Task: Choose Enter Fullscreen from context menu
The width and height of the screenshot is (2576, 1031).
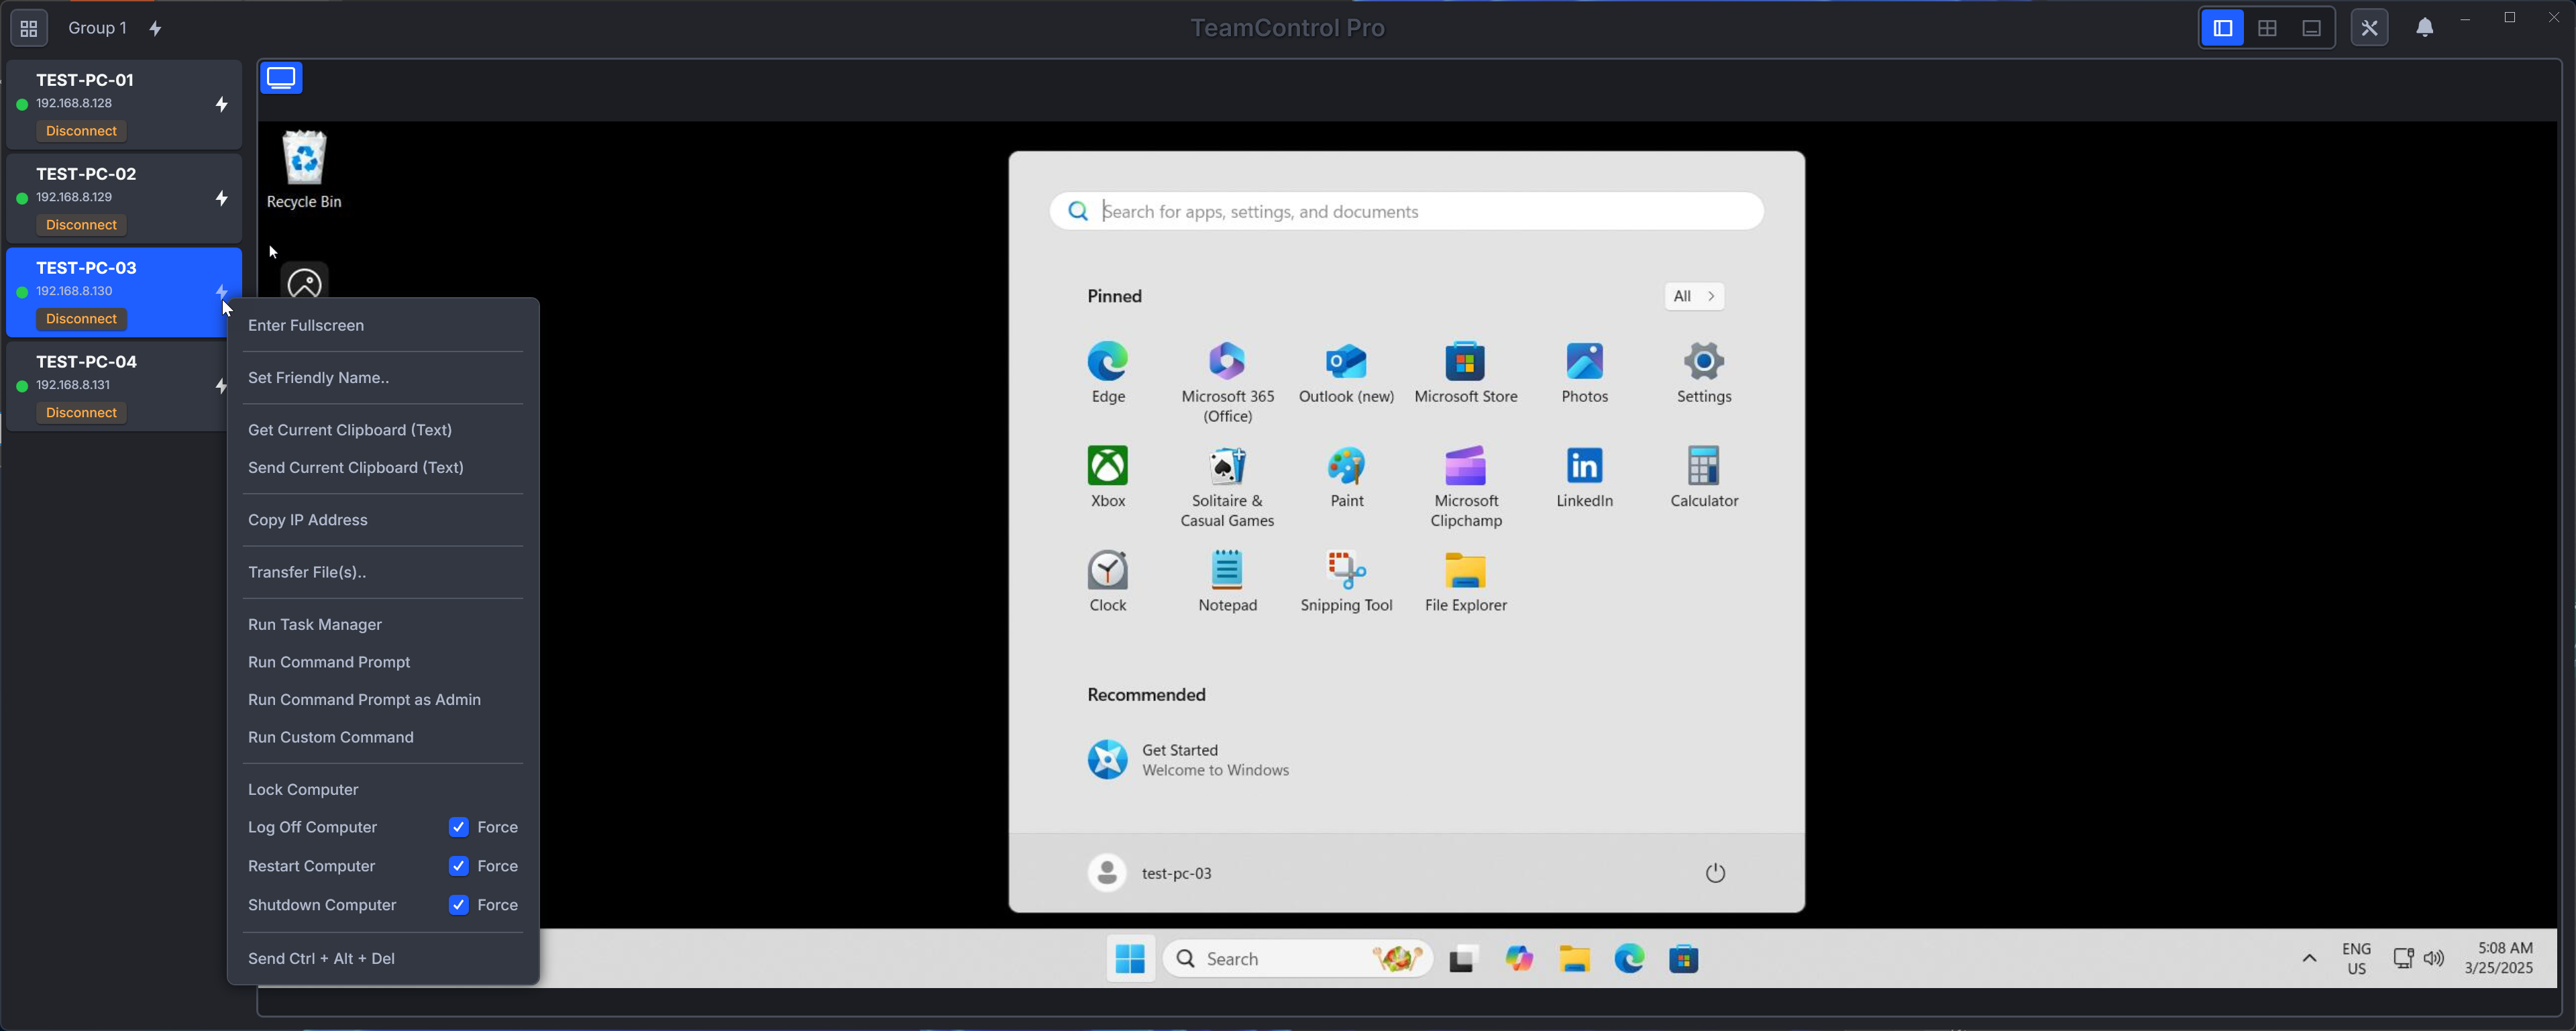Action: coord(383,325)
